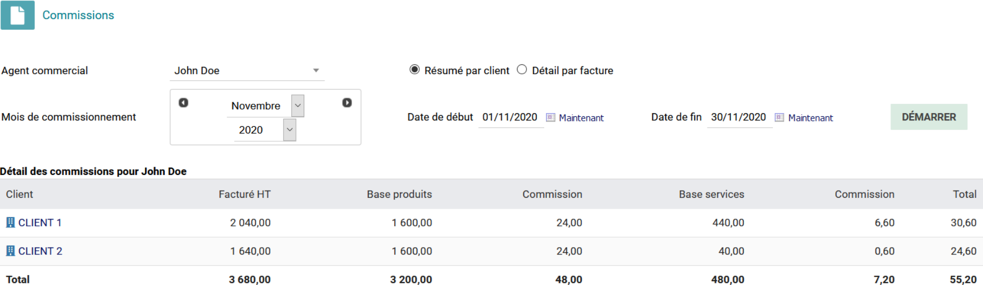Open calendar icon beside Date de début
983x285 pixels.
coord(550,117)
